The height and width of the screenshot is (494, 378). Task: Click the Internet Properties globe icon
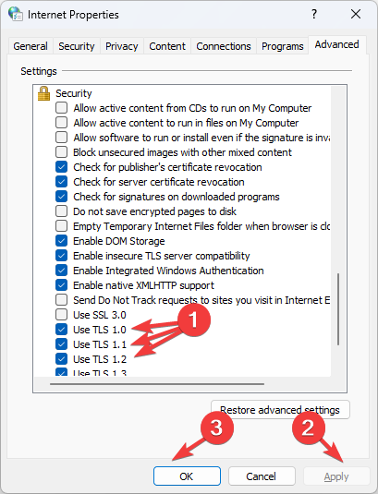pyautogui.click(x=16, y=14)
